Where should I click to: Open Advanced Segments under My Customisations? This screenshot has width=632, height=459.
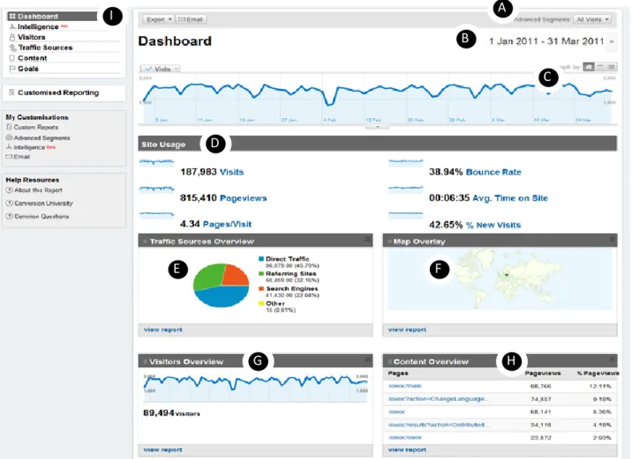click(41, 138)
